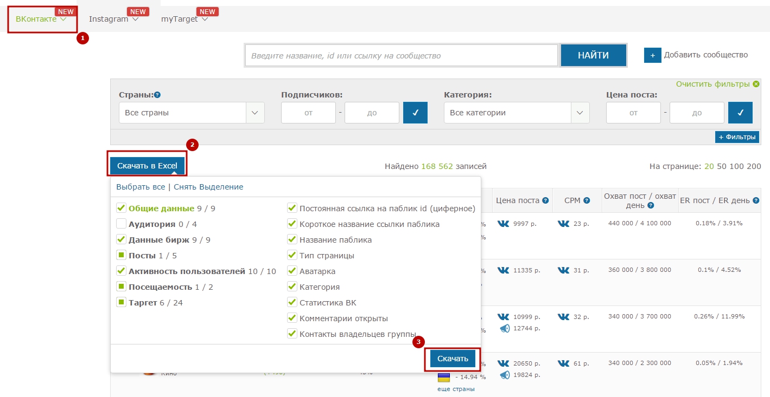The width and height of the screenshot is (770, 397).
Task: Uncheck Комментарии открыты checkbox
Action: [x=292, y=318]
